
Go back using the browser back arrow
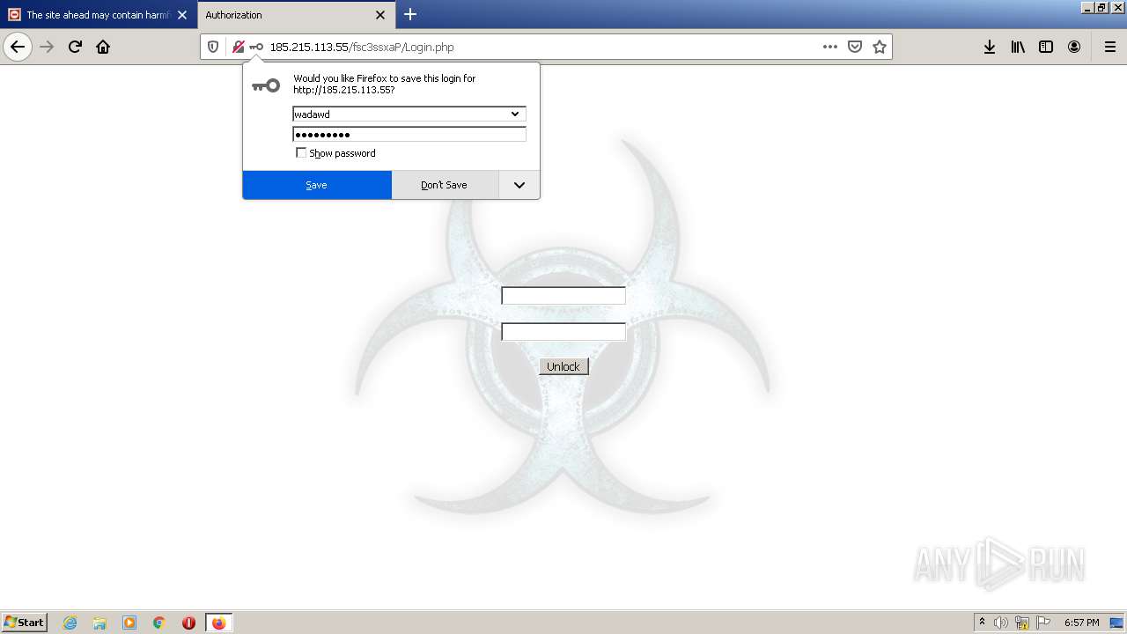(x=18, y=47)
